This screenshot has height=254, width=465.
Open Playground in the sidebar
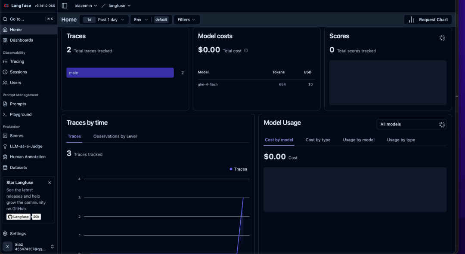[x=29, y=114]
